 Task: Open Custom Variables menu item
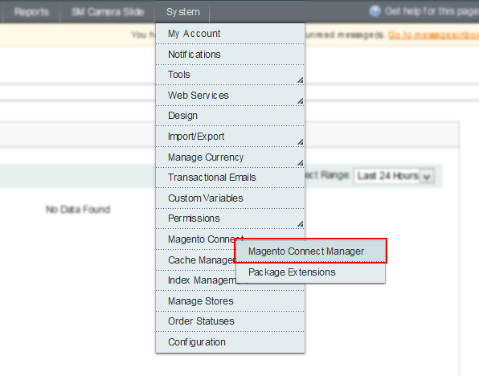230,198
